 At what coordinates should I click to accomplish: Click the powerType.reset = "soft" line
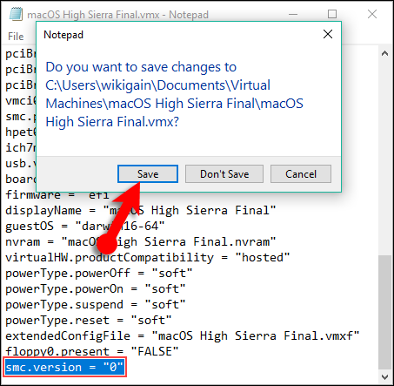pyautogui.click(x=89, y=320)
